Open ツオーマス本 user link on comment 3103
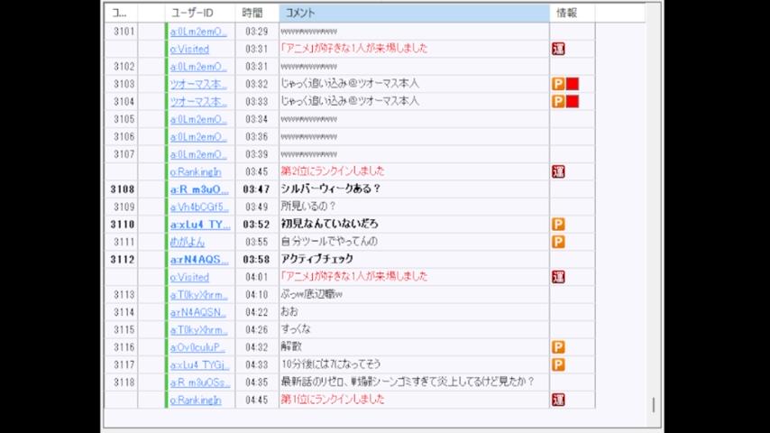 (198, 84)
